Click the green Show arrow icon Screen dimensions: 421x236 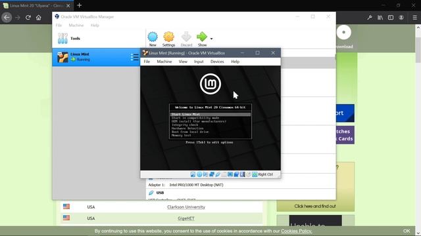click(202, 37)
